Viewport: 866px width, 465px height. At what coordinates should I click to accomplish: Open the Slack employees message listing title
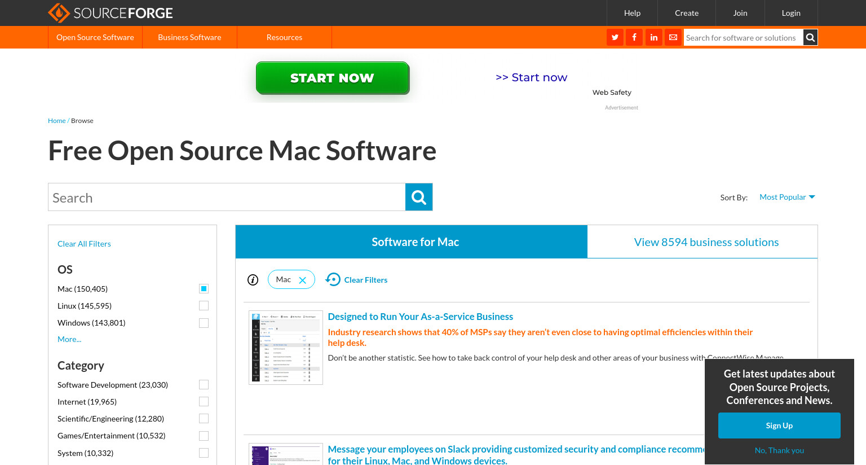click(x=516, y=455)
